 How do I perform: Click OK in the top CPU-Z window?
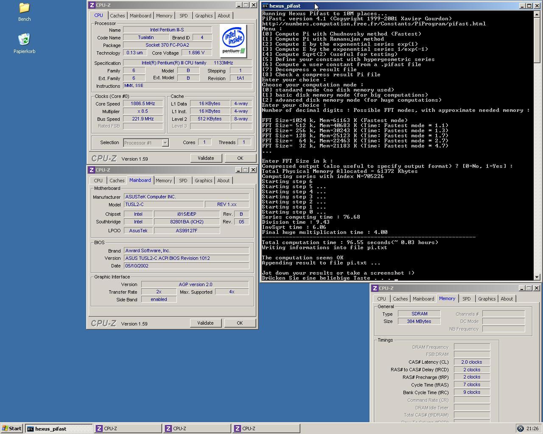pos(240,158)
